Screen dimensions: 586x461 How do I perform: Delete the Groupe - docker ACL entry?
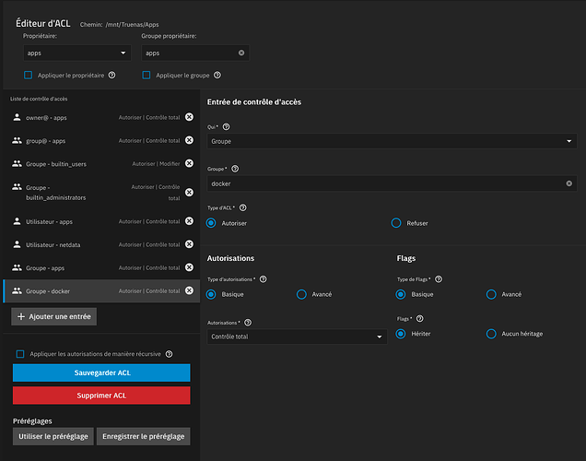pos(189,290)
